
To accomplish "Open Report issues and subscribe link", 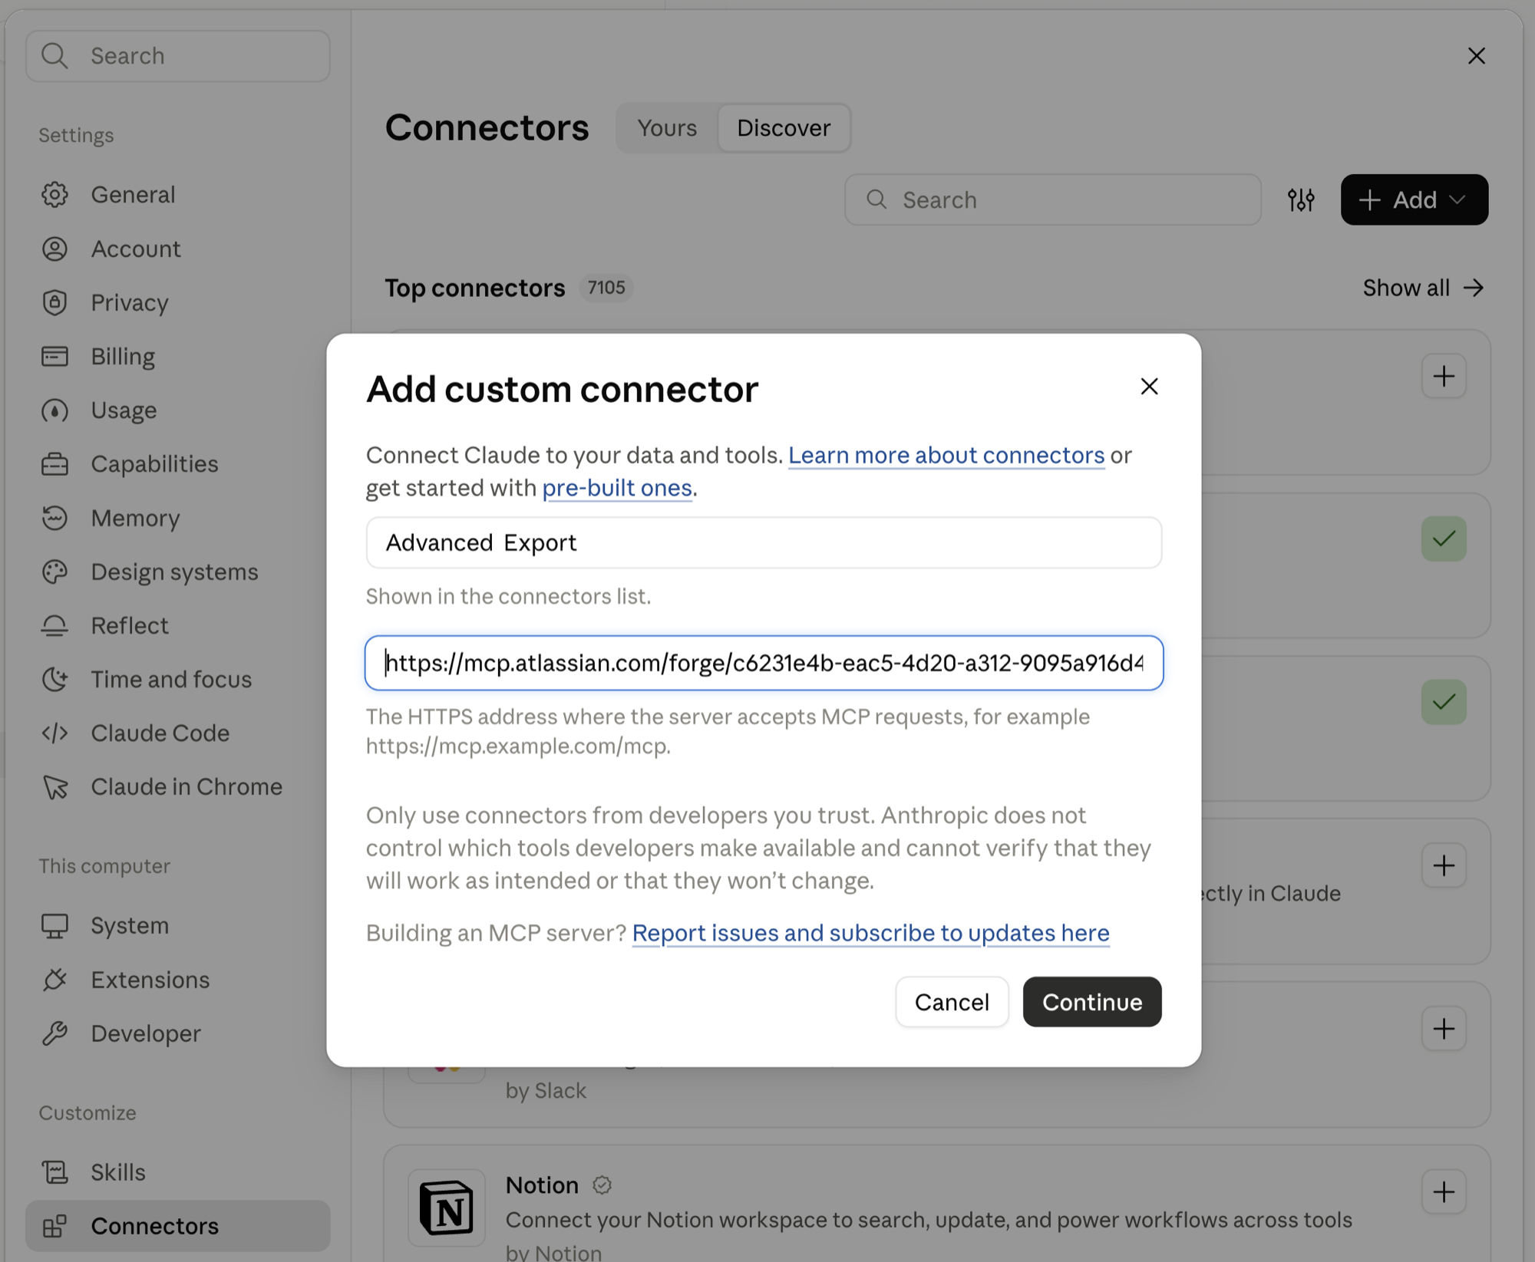I will pos(870,933).
